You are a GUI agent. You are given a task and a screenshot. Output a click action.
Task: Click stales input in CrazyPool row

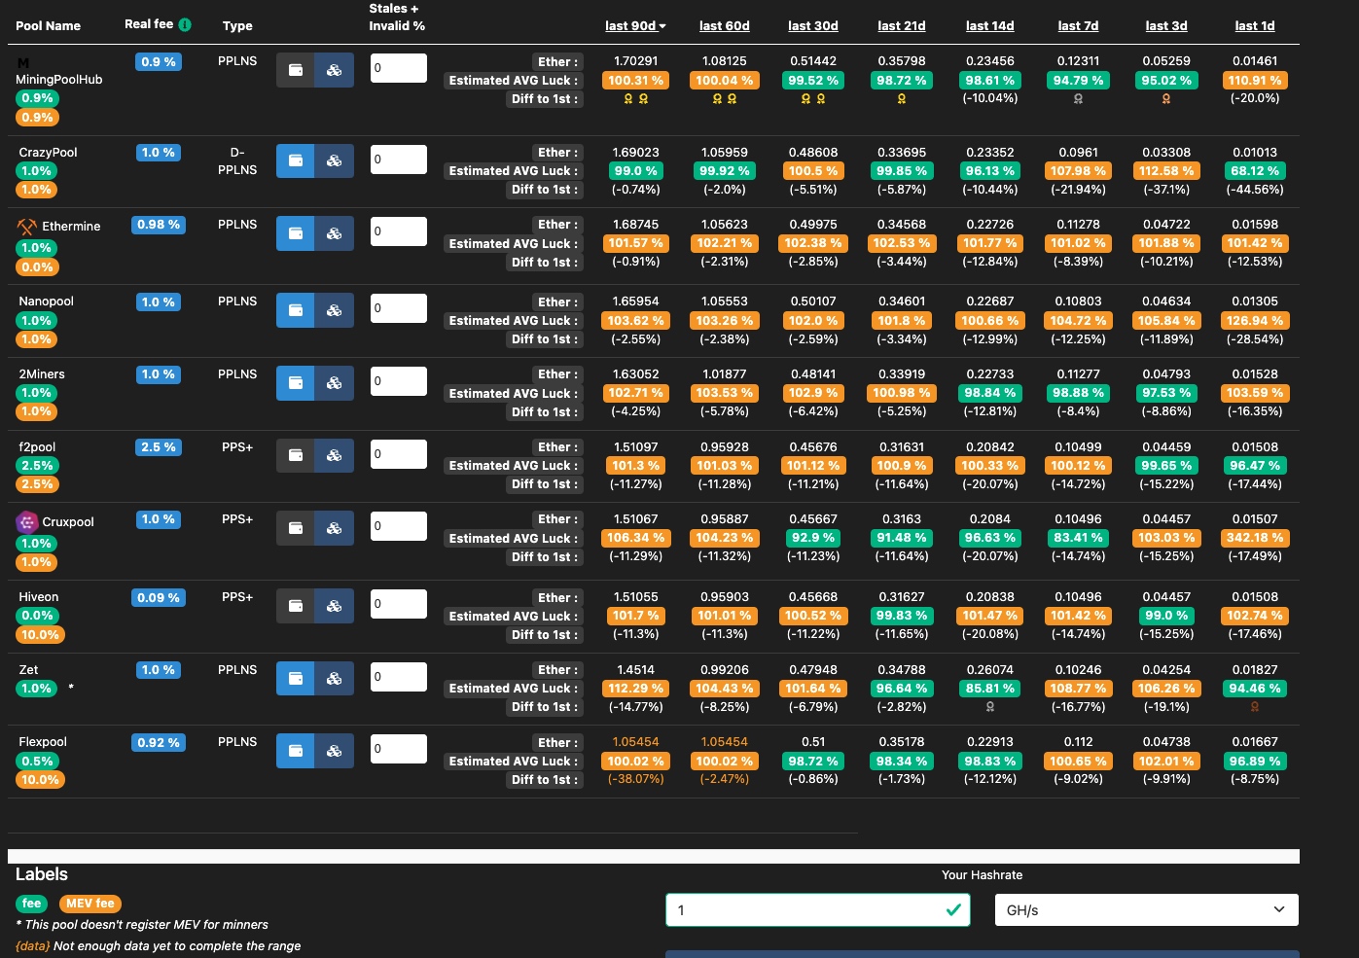pyautogui.click(x=398, y=160)
